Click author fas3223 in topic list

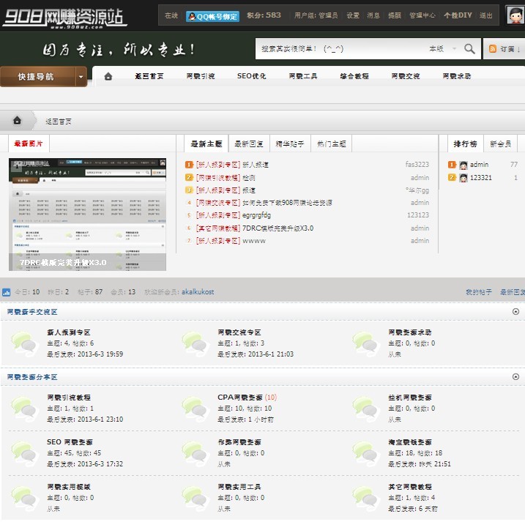417,165
